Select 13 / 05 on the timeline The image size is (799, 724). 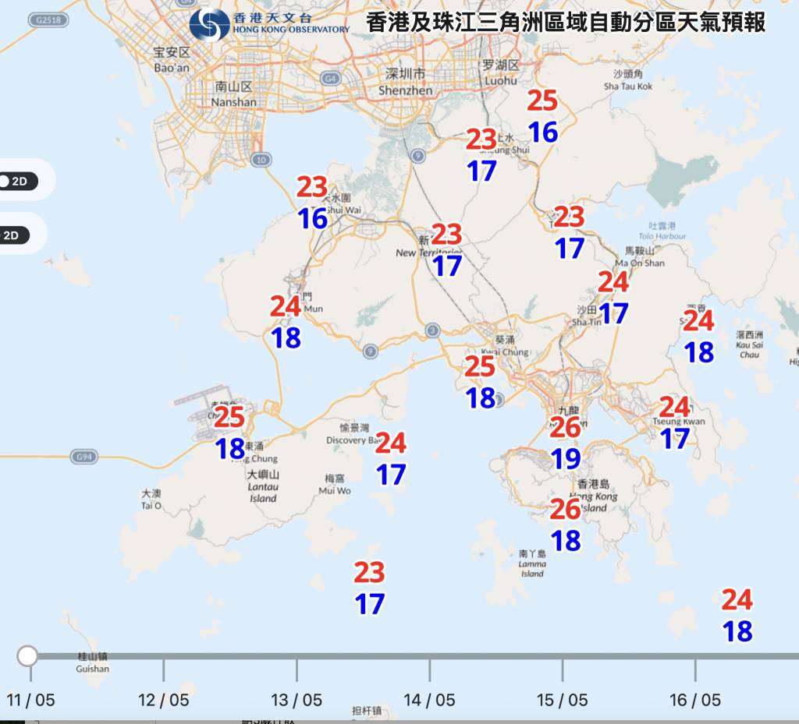[x=297, y=700]
